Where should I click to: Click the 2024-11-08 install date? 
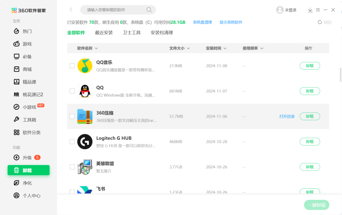click(216, 66)
